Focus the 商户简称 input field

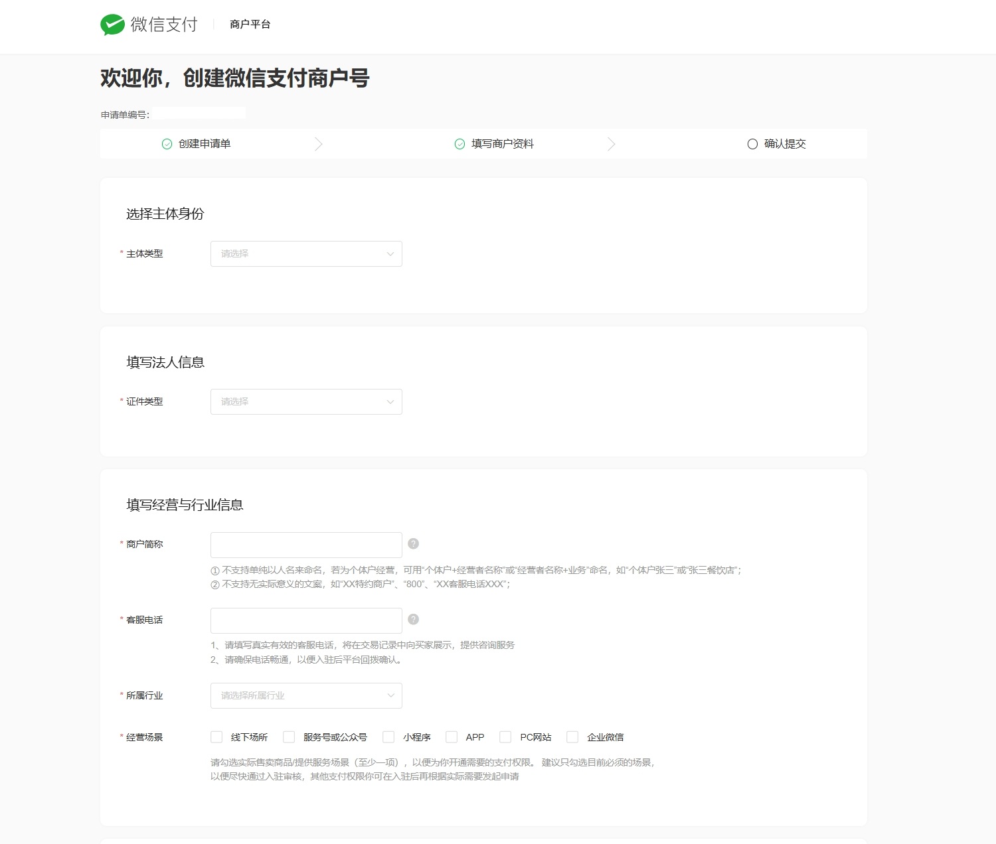pos(306,545)
